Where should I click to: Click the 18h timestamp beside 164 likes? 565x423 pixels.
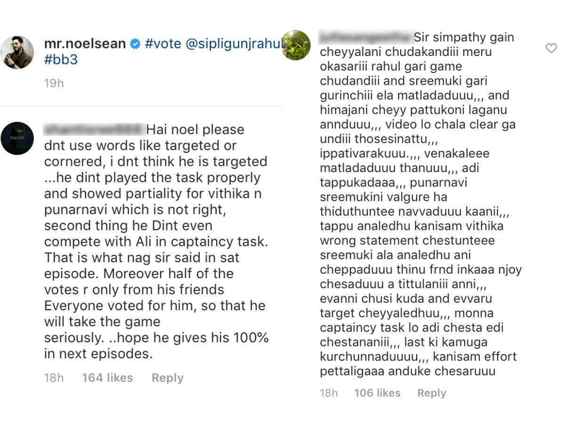coord(54,378)
